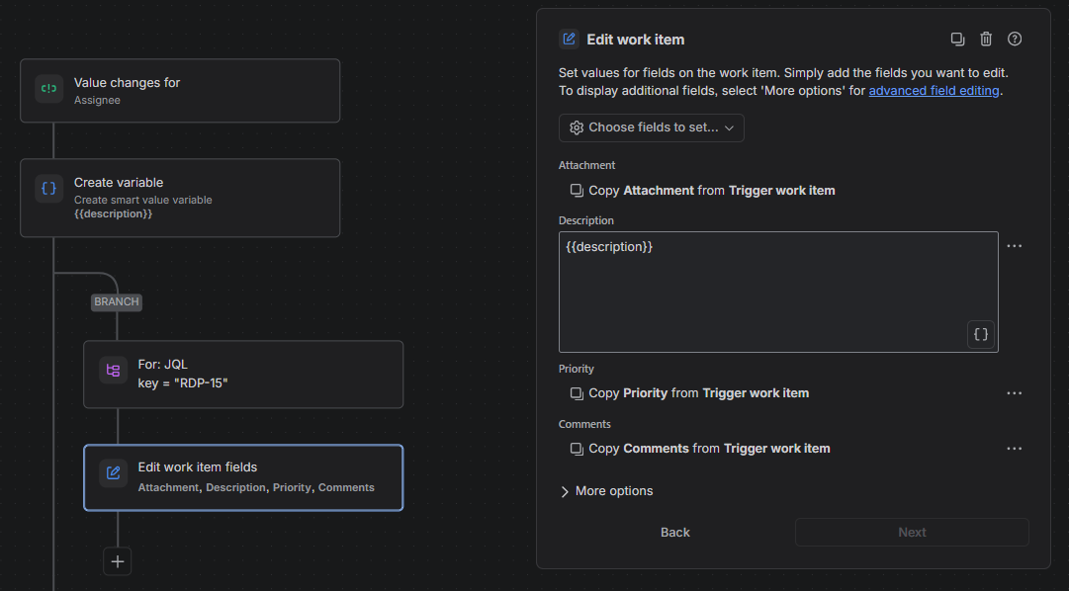1069x591 pixels.
Task: Open the Priority field's three-dot menu
Action: click(x=1015, y=393)
